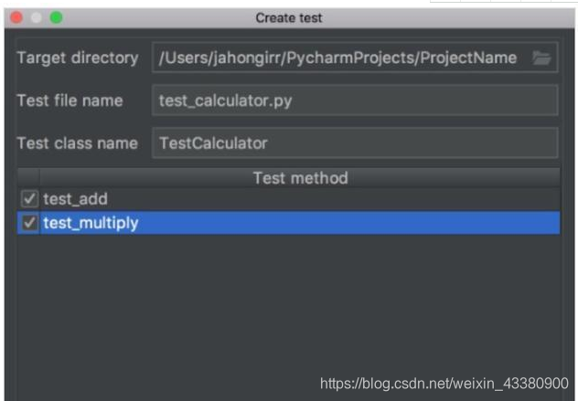Click the Test class name label
The height and width of the screenshot is (401, 578).
point(78,142)
